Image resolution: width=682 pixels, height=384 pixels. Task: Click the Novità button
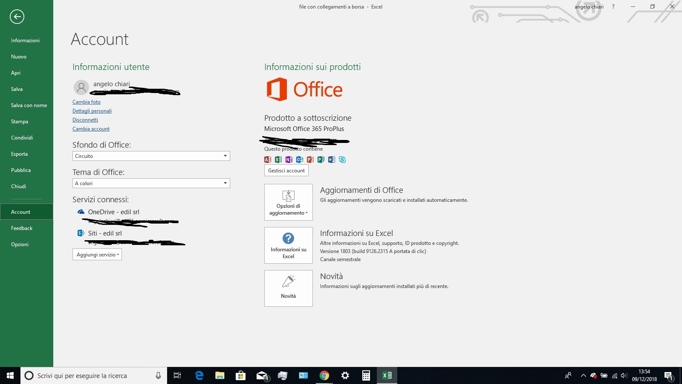289,288
